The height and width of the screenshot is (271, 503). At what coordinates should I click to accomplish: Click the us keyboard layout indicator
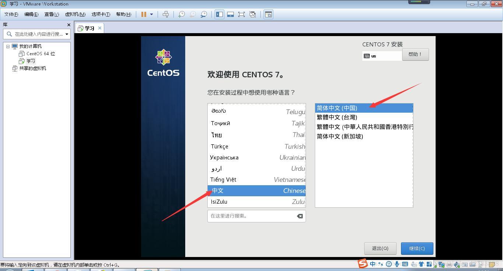coord(382,56)
